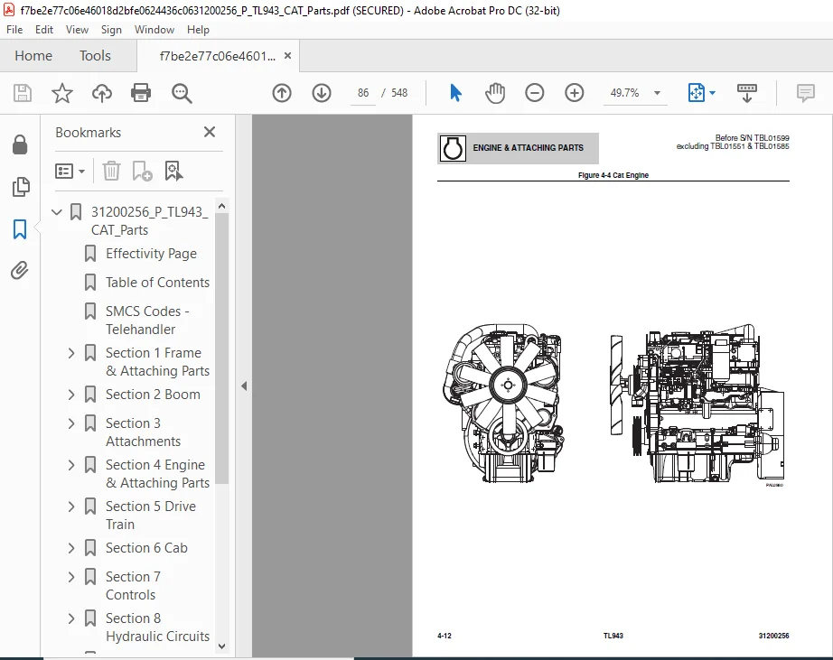Open bookmark options dropdown menu
The width and height of the screenshot is (833, 660).
click(x=70, y=171)
